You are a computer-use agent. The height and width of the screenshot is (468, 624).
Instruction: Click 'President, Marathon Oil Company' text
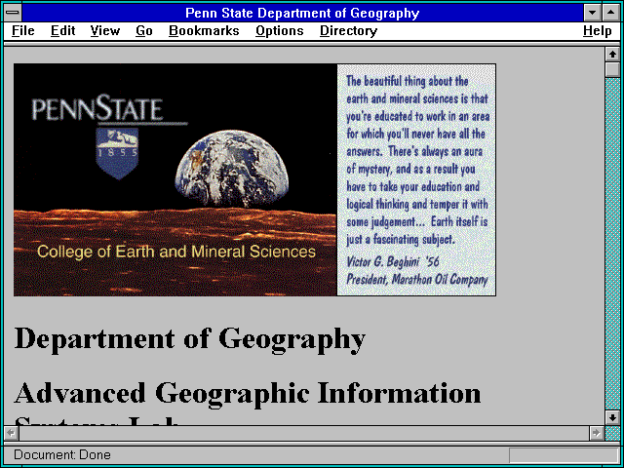(x=416, y=280)
